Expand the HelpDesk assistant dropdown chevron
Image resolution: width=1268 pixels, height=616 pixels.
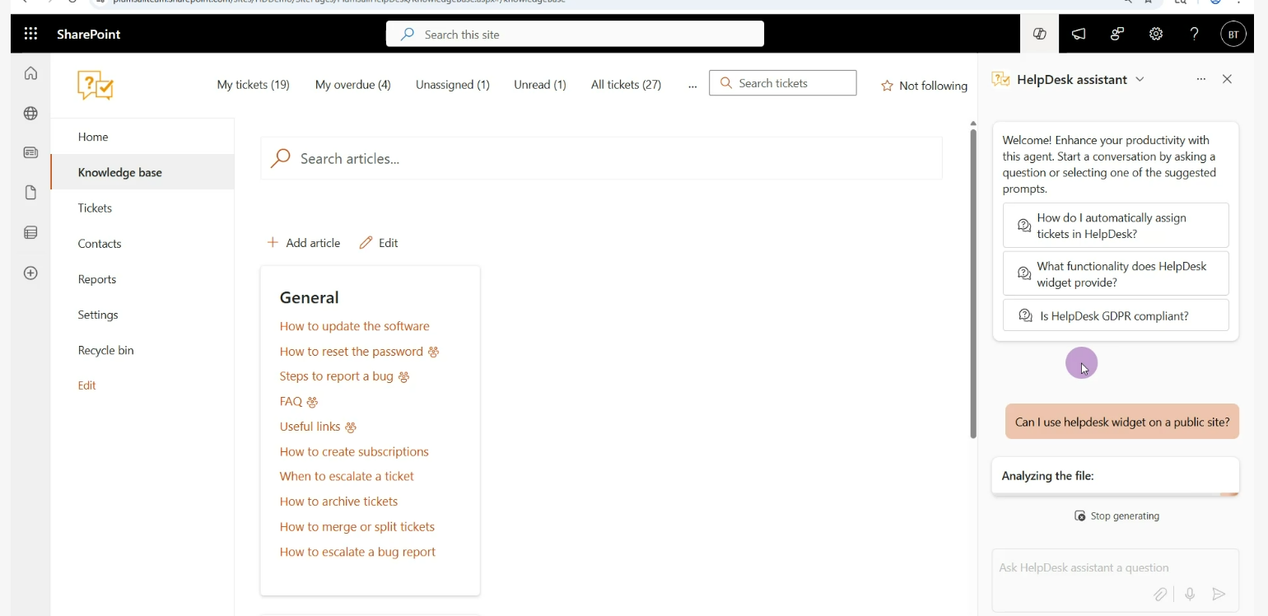point(1140,79)
